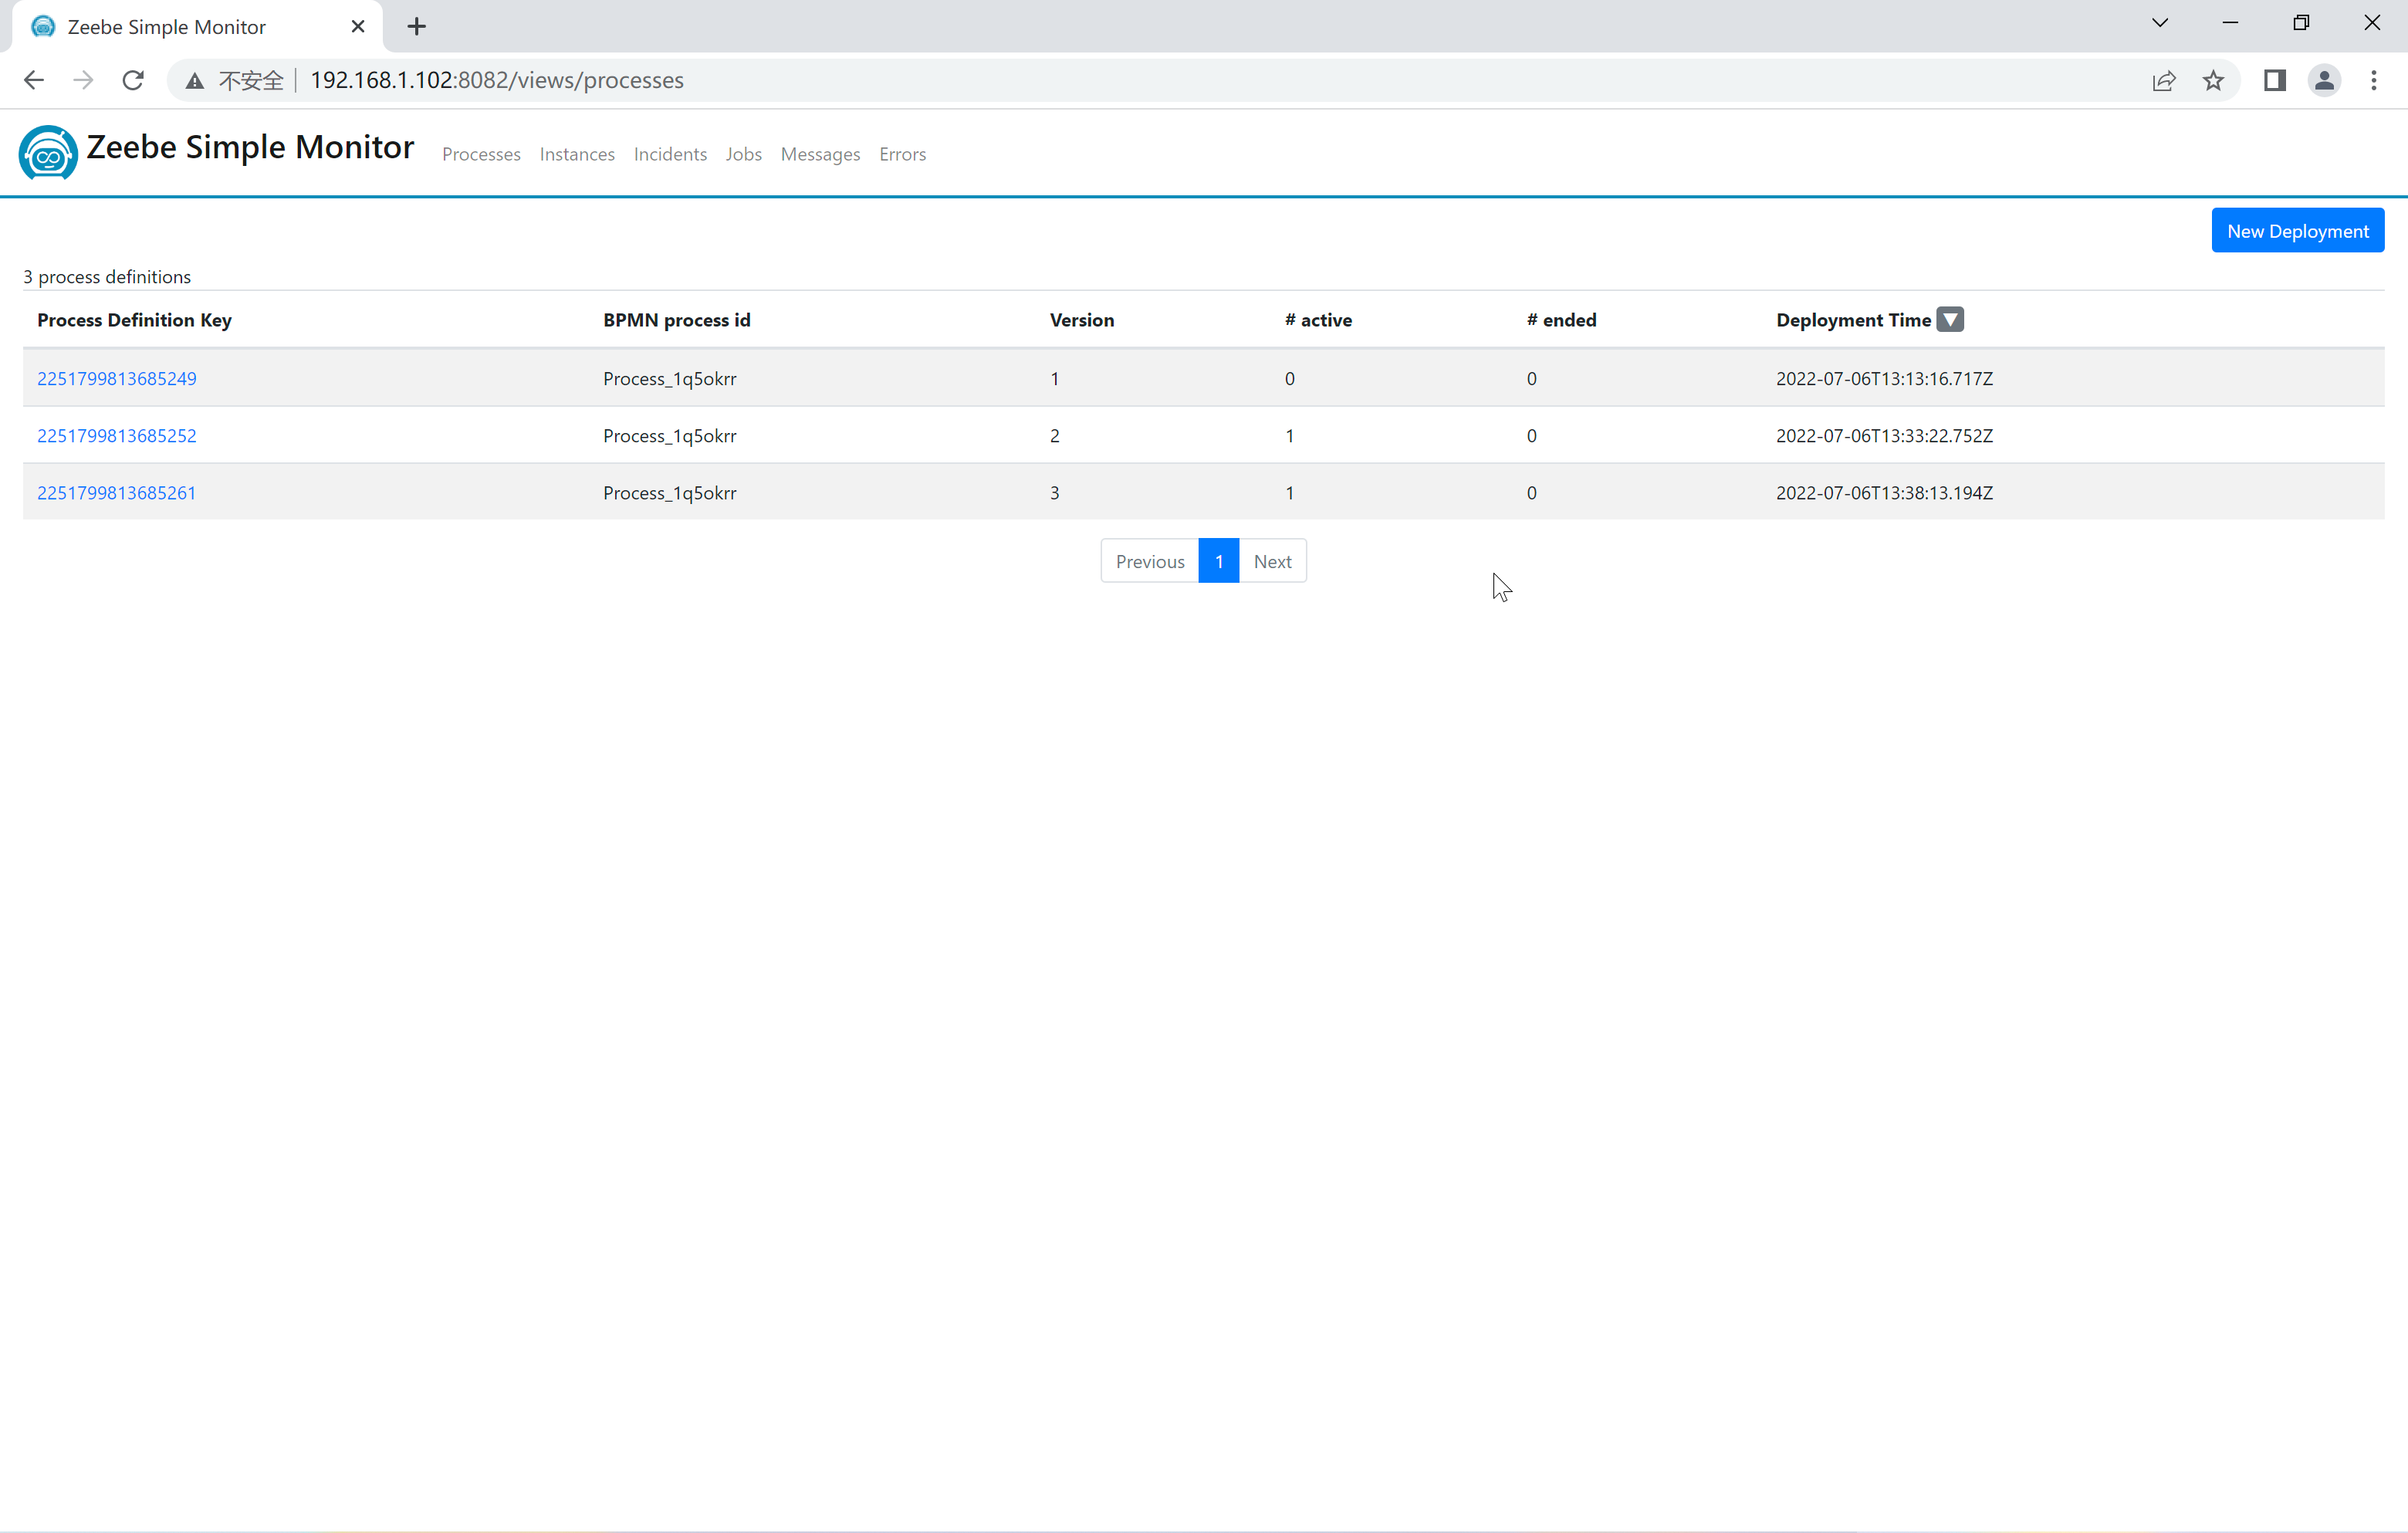
Task: Open the share page icon
Action: [x=2163, y=80]
